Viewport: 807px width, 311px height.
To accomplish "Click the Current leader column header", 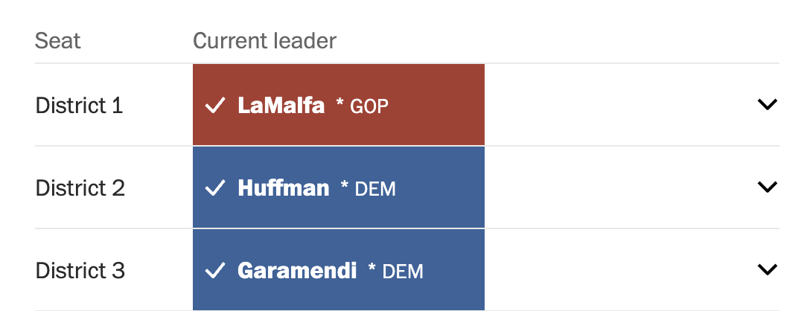I will point(264,41).
